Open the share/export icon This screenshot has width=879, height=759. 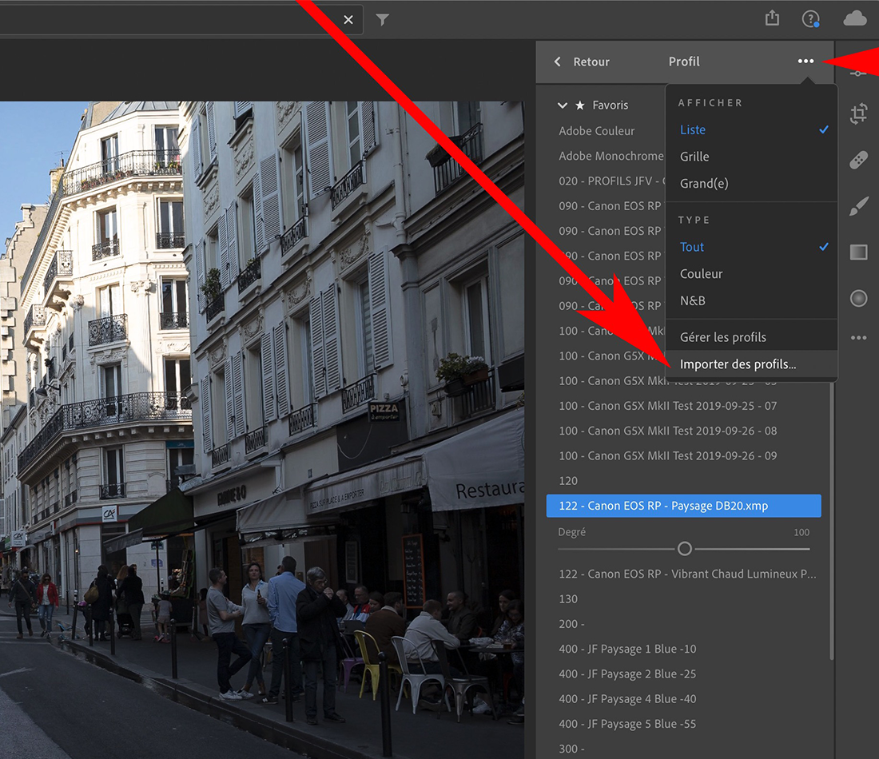tap(772, 18)
